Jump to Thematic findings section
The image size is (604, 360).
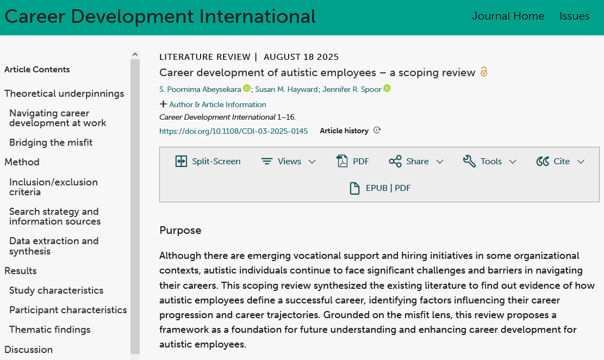point(50,330)
